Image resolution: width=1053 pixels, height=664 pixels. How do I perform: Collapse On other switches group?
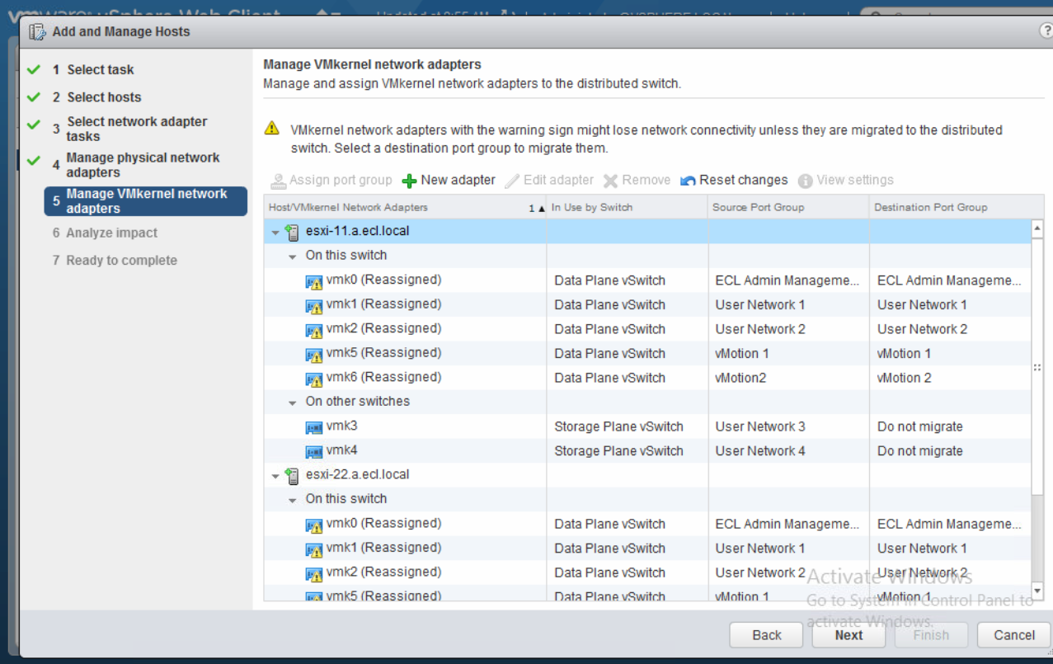coord(293,403)
